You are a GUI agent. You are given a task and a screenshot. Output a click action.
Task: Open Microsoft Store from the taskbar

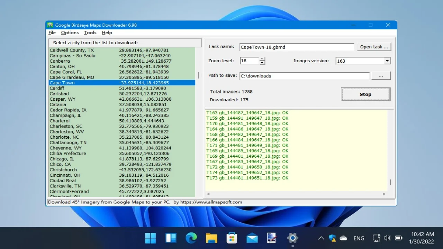[232, 238]
